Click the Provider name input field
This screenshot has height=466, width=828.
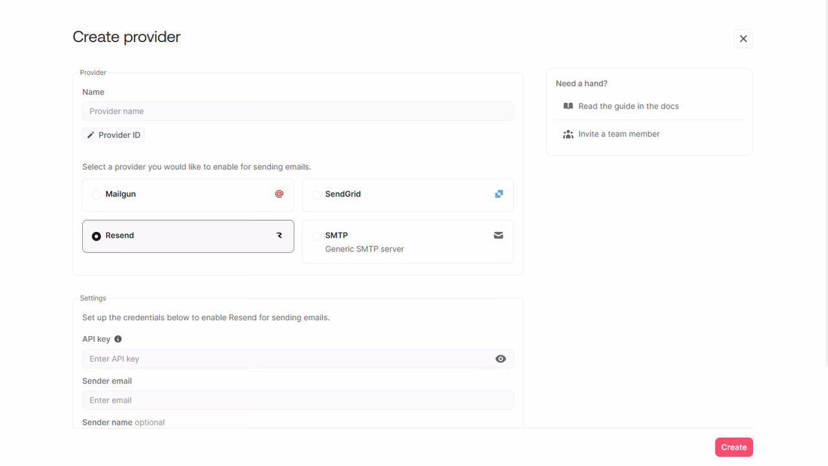(x=298, y=111)
